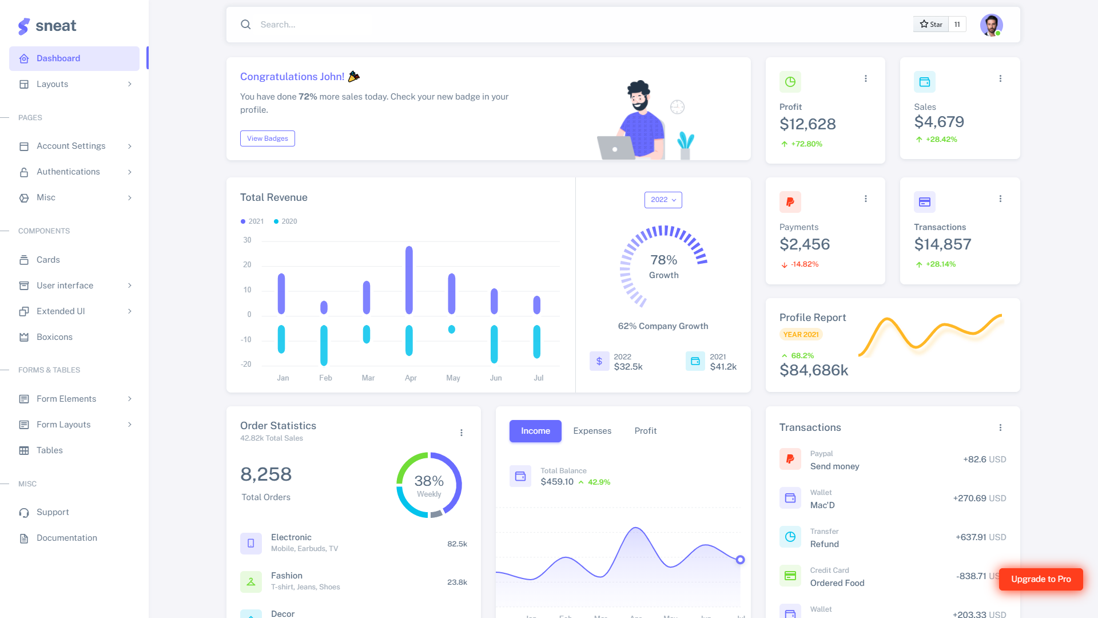The width and height of the screenshot is (1098, 618).
Task: Click the Credit Card icon for Ordered Food
Action: (790, 576)
